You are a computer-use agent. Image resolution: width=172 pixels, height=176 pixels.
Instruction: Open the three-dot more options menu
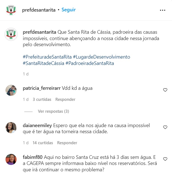(162, 10)
